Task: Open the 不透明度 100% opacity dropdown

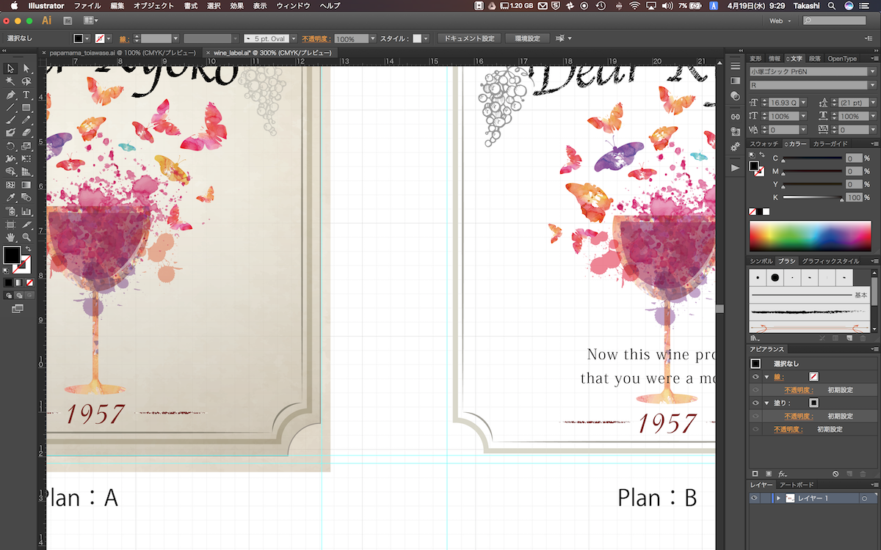Action: click(373, 39)
